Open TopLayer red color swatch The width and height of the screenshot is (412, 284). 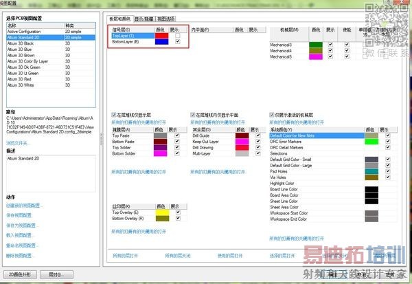click(161, 36)
